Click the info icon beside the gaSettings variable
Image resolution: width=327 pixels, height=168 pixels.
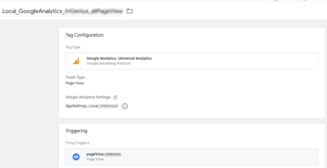pyautogui.click(x=125, y=106)
